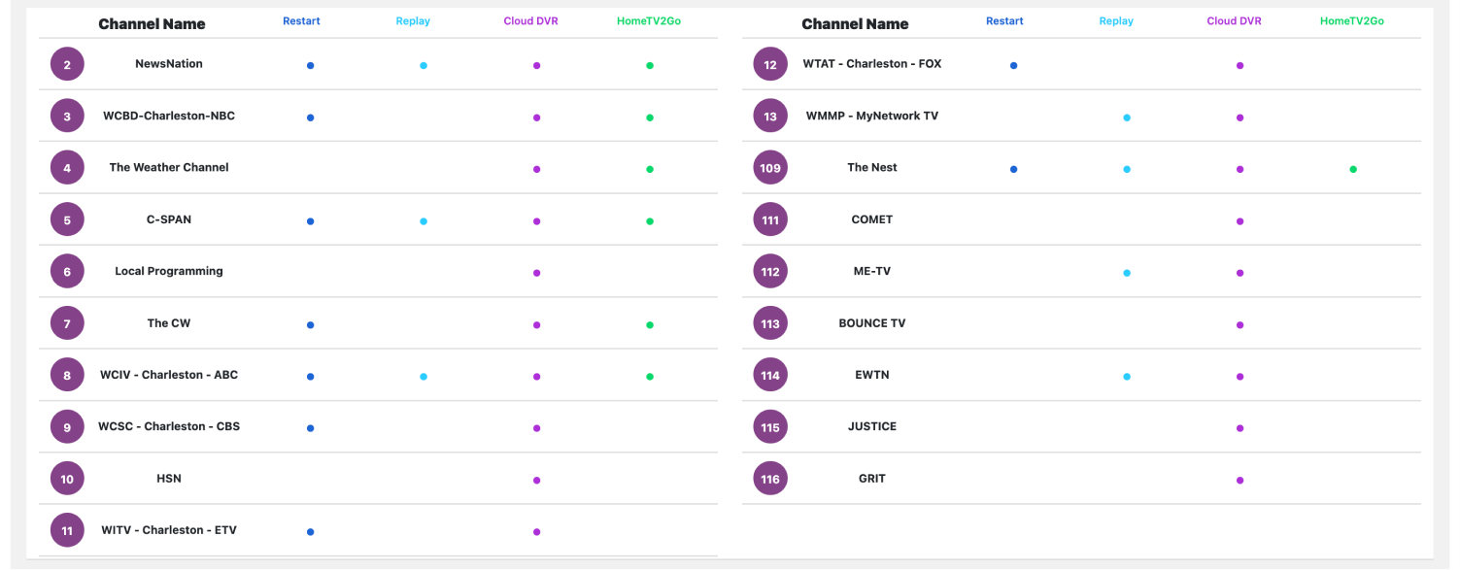Select the channel 11 purple badge
Image resolution: width=1460 pixels, height=570 pixels.
point(67,531)
